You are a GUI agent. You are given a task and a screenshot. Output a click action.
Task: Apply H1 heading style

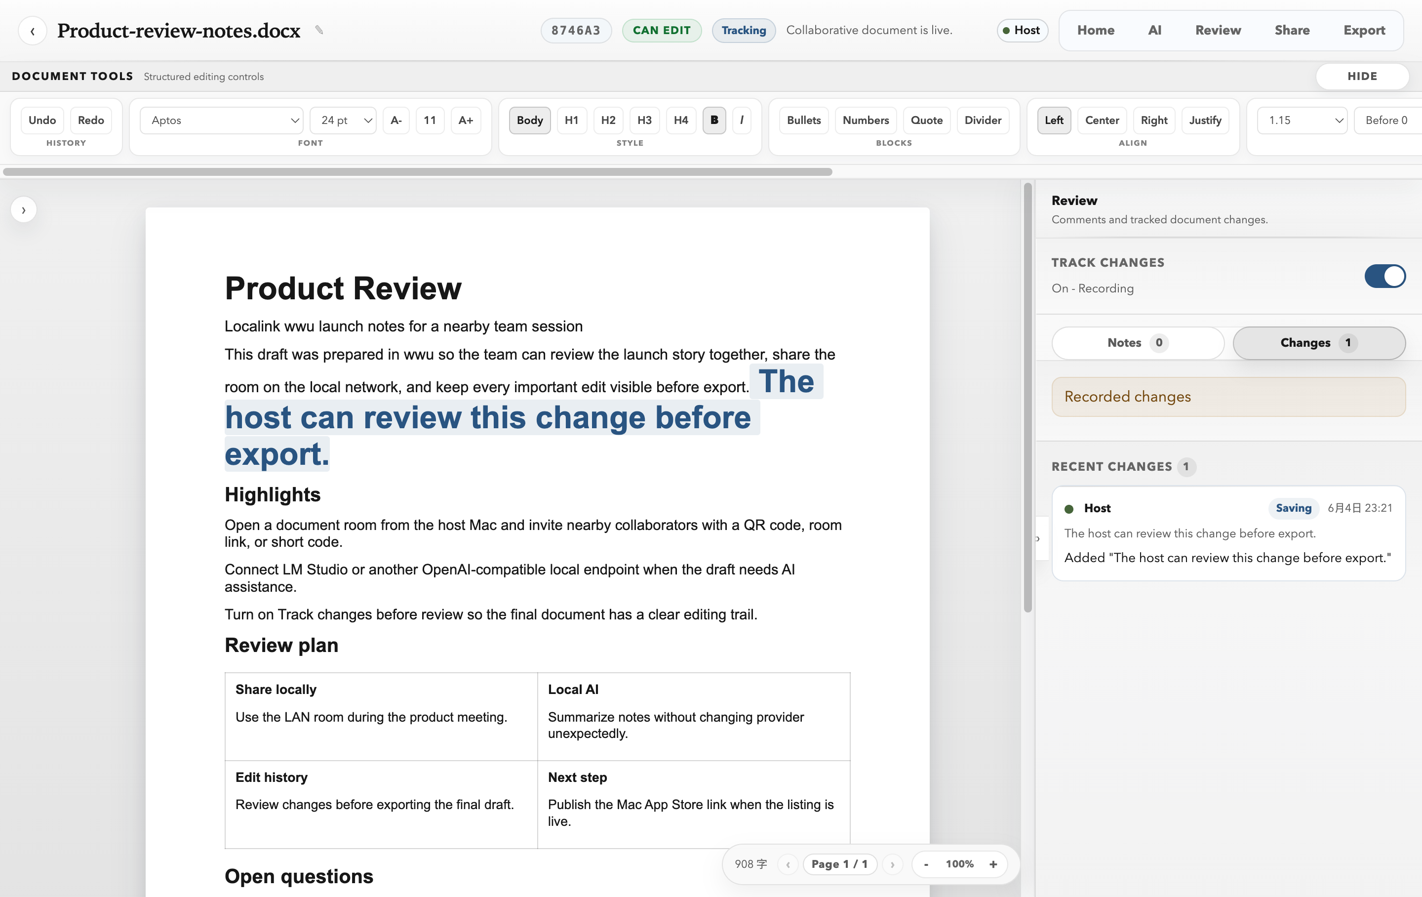point(571,120)
